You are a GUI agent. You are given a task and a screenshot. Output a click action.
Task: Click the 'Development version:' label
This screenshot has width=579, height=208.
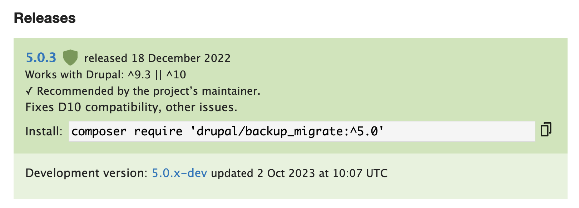pyautogui.click(x=86, y=173)
